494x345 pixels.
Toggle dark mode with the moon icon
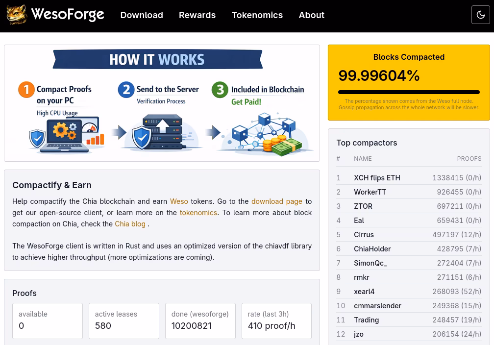point(481,15)
